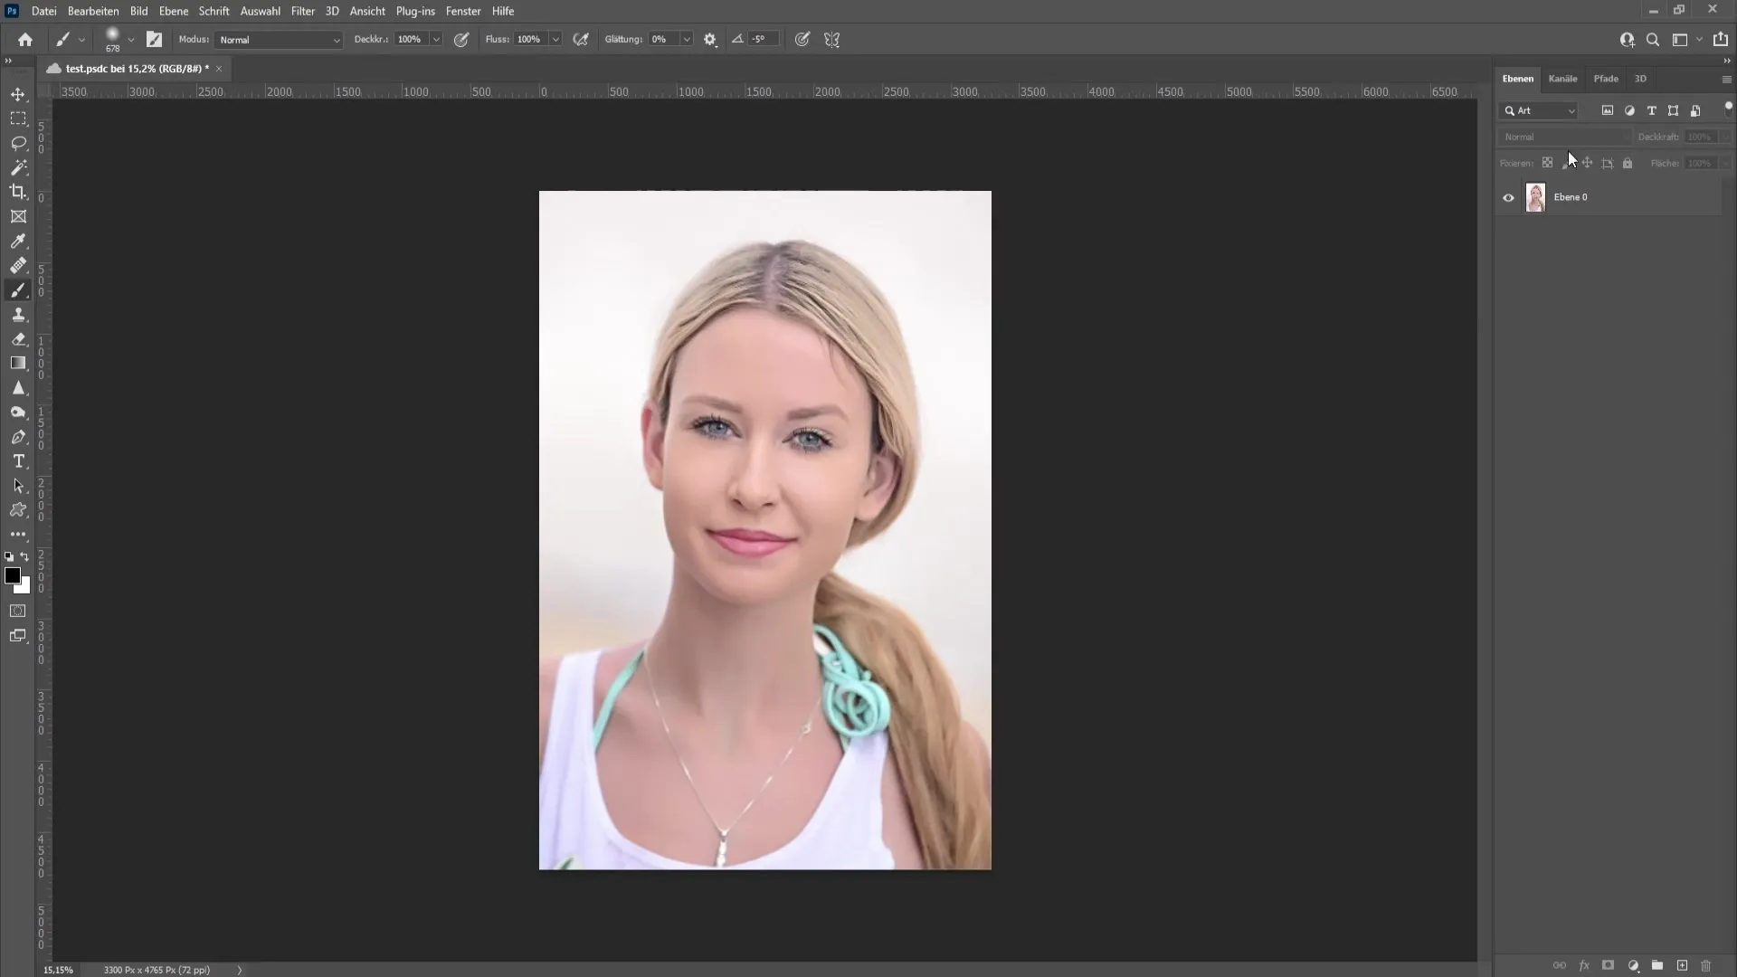Switch to the Kanäle tab
The width and height of the screenshot is (1737, 977).
[x=1562, y=78]
